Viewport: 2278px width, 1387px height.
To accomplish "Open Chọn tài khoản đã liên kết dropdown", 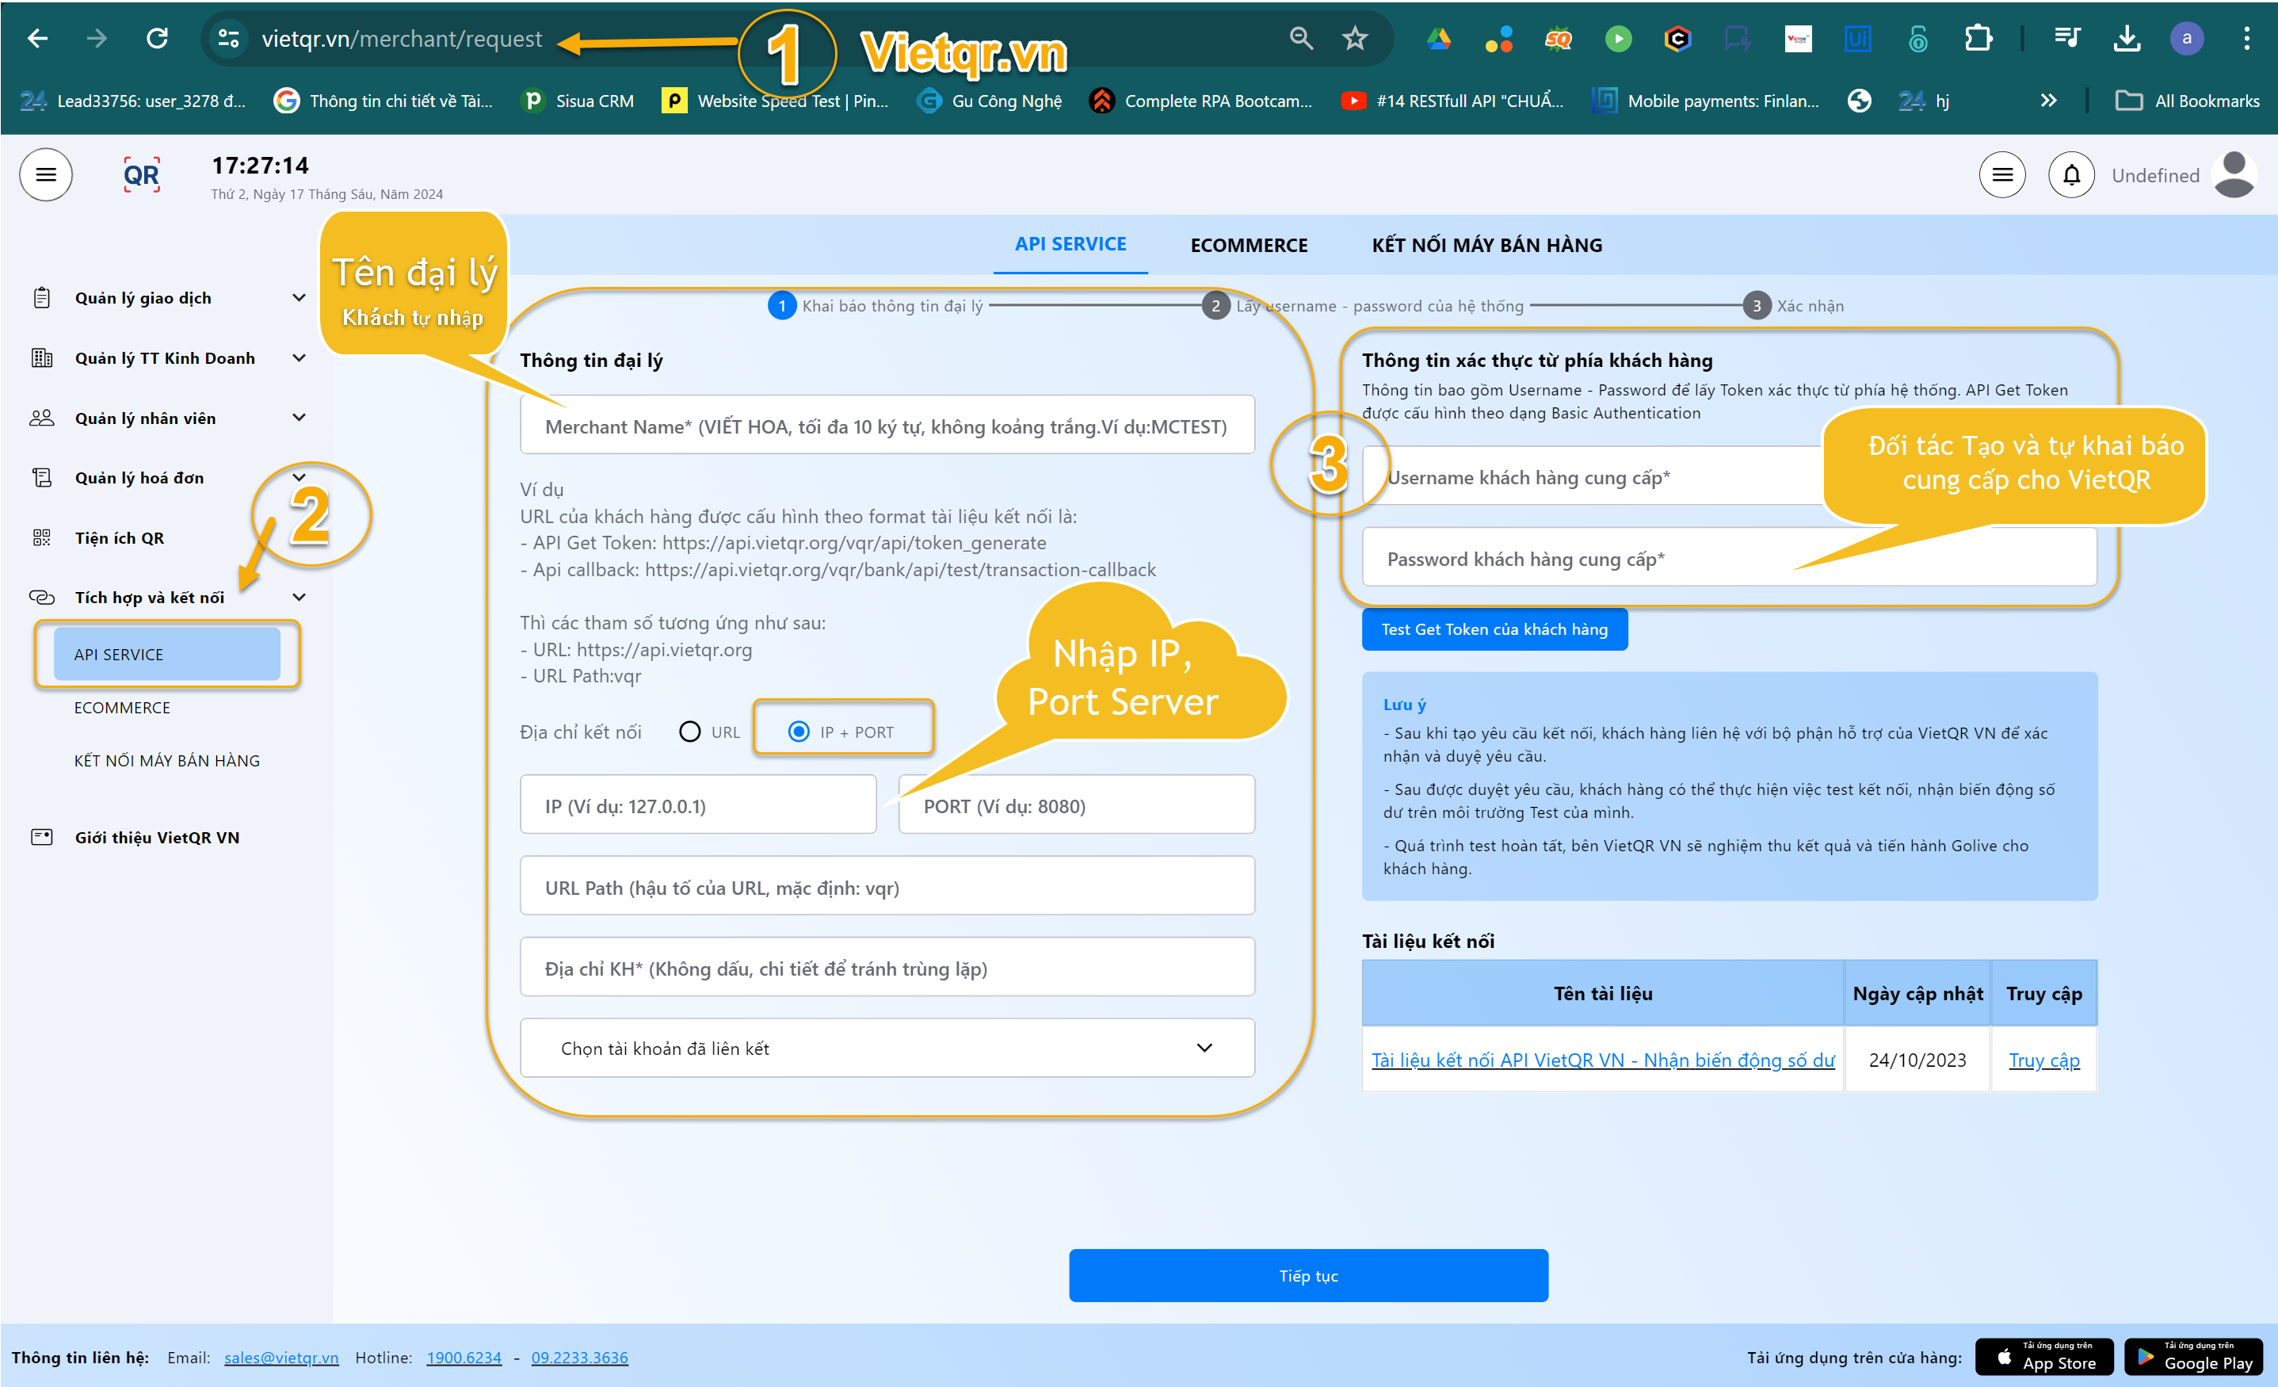I will 886,1048.
